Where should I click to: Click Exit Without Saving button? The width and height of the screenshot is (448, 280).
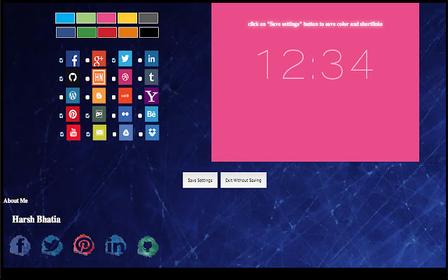pos(243,180)
